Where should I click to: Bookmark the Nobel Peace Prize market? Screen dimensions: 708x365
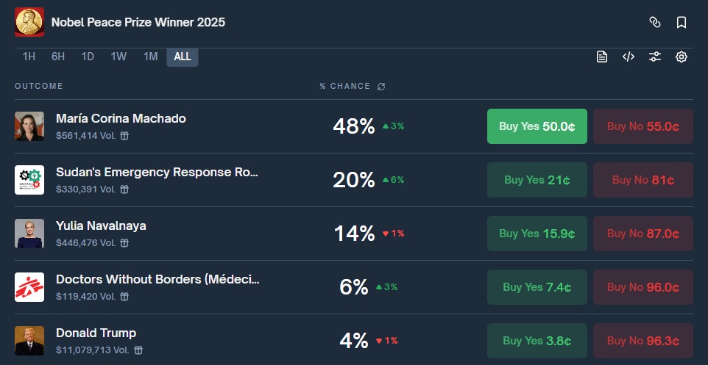tap(682, 23)
